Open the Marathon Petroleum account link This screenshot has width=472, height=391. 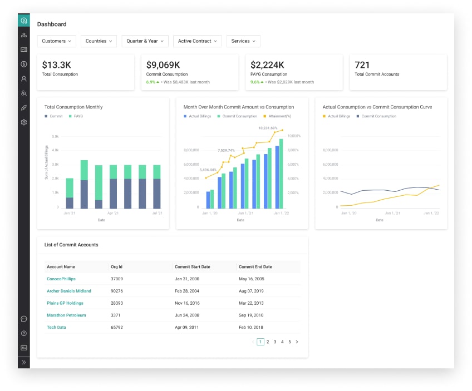click(x=66, y=315)
